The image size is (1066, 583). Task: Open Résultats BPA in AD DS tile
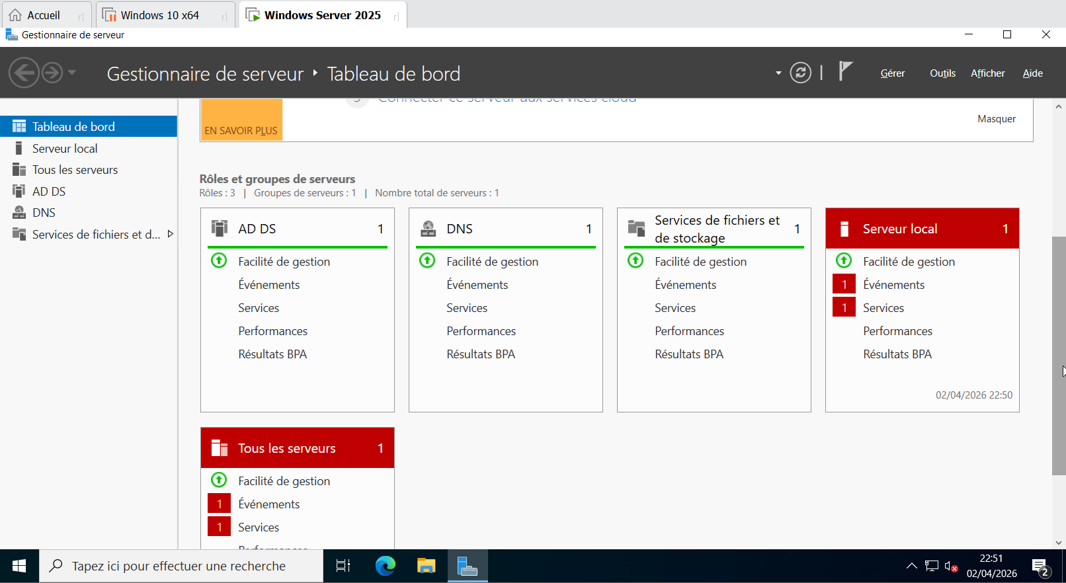click(x=272, y=354)
